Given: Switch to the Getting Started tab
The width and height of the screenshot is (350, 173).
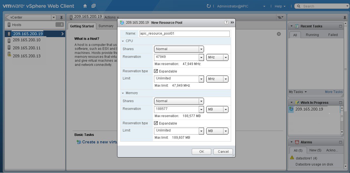Looking at the screenshot, I should [x=82, y=26].
